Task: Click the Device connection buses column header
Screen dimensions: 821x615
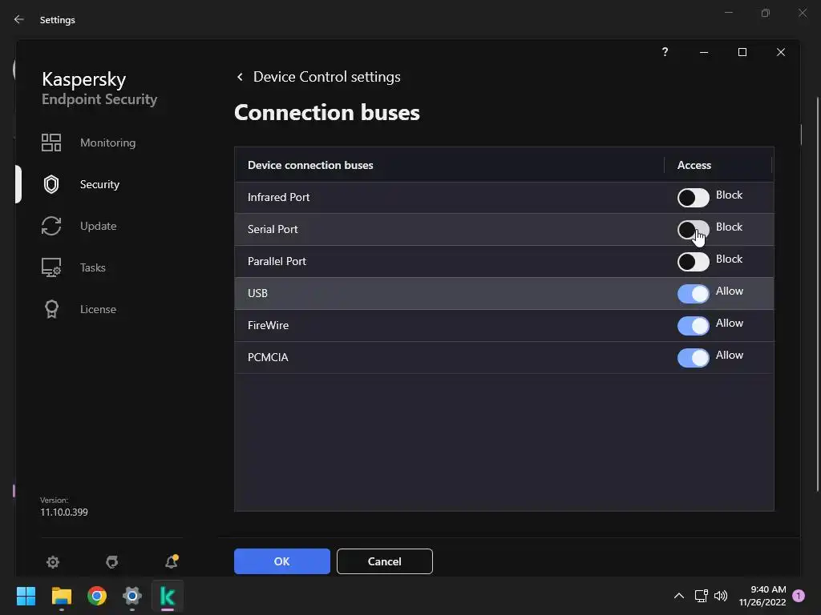Action: coord(310,165)
